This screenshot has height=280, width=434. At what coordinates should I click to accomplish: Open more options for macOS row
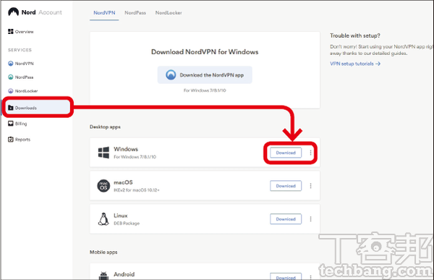310,186
